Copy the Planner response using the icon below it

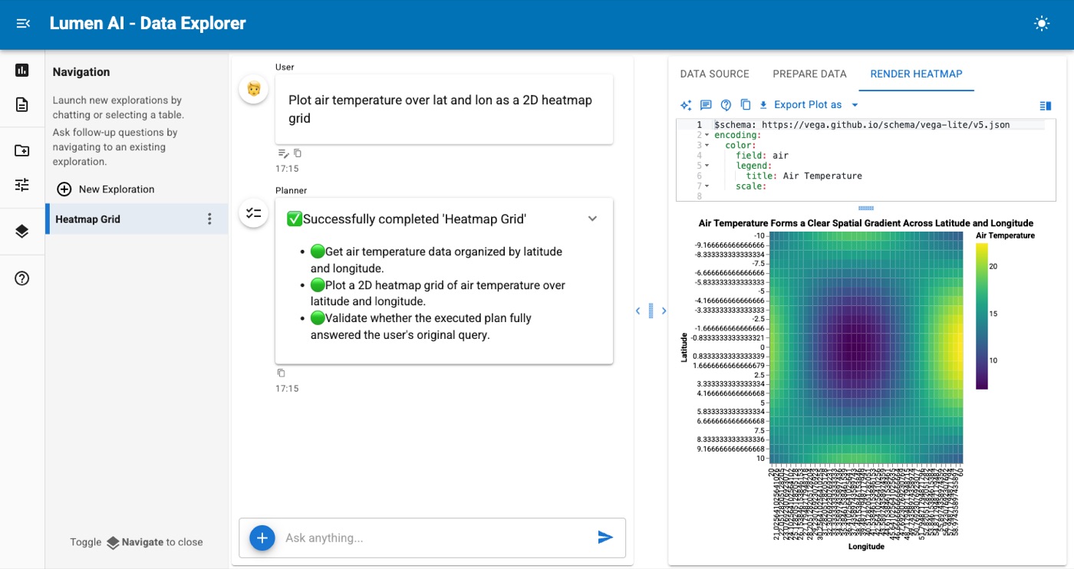(x=281, y=373)
